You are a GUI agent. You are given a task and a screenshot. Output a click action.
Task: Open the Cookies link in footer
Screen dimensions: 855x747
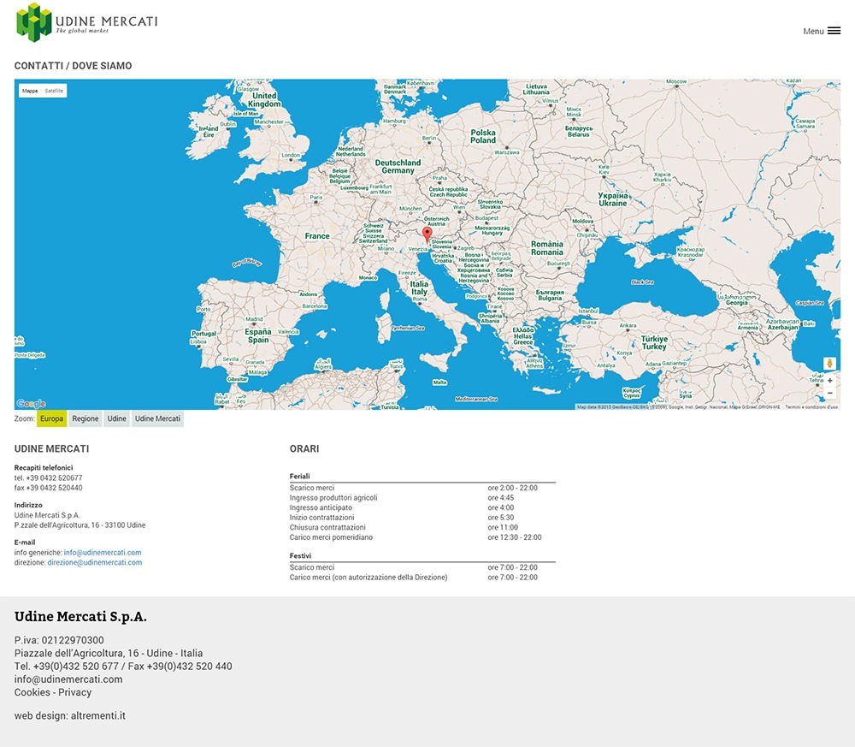(x=32, y=692)
